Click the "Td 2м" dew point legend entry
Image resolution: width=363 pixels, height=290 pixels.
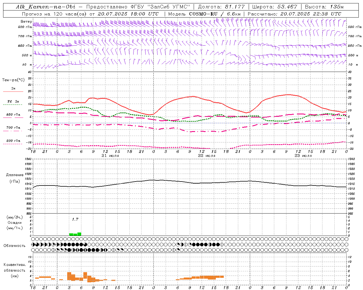13,101
